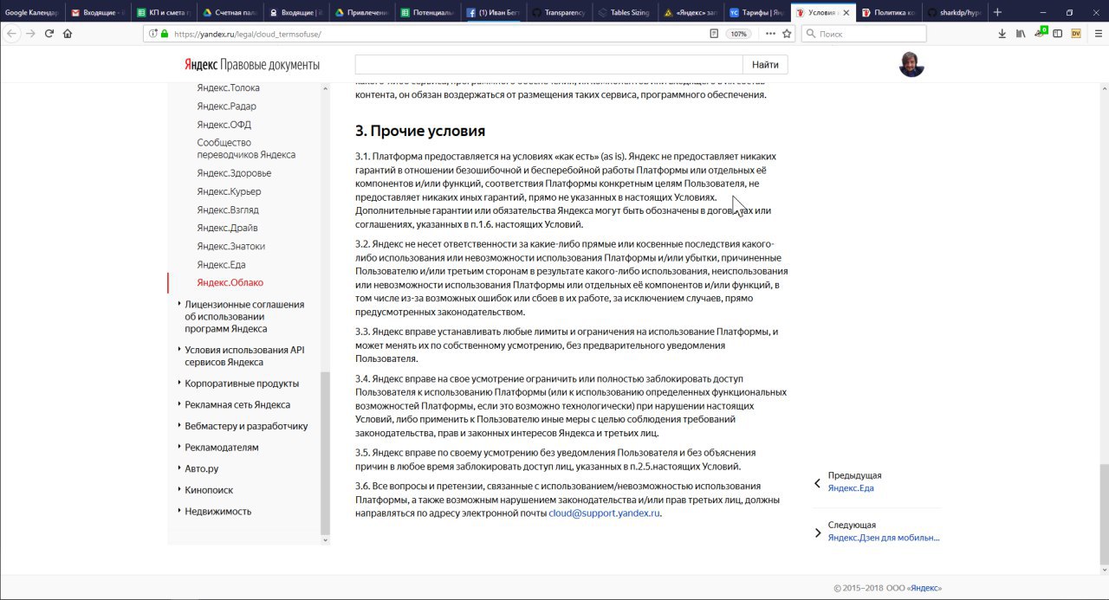1109x600 pixels.
Task: Open Яндекс.Радар in sidebar
Action: tap(226, 106)
